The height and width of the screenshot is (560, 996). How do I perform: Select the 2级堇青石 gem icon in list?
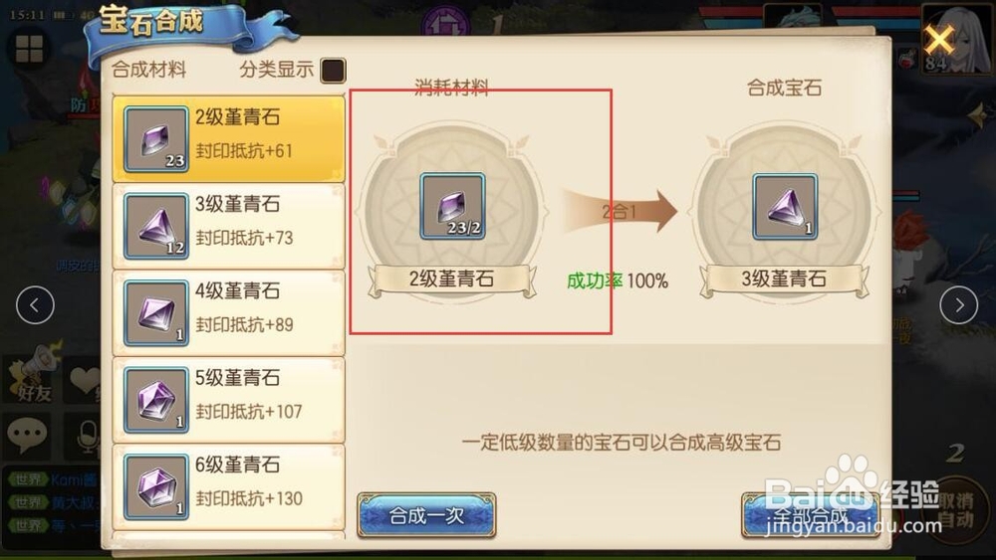(x=156, y=139)
